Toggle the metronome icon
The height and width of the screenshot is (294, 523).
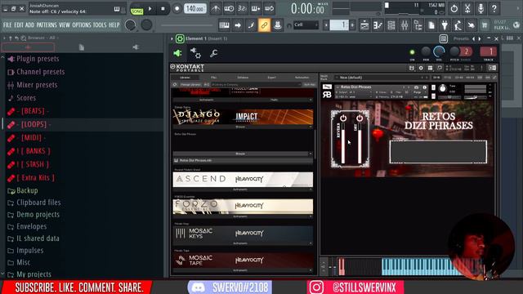point(216,8)
